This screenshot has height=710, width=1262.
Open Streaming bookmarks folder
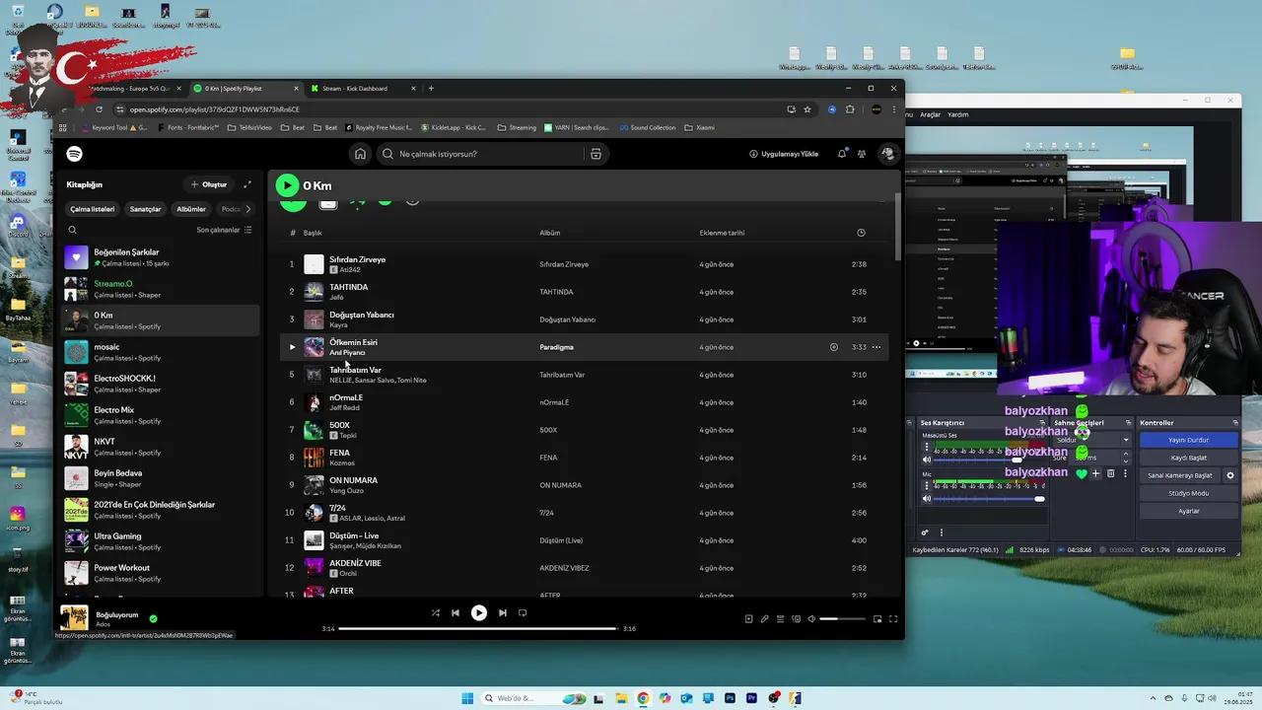point(517,127)
